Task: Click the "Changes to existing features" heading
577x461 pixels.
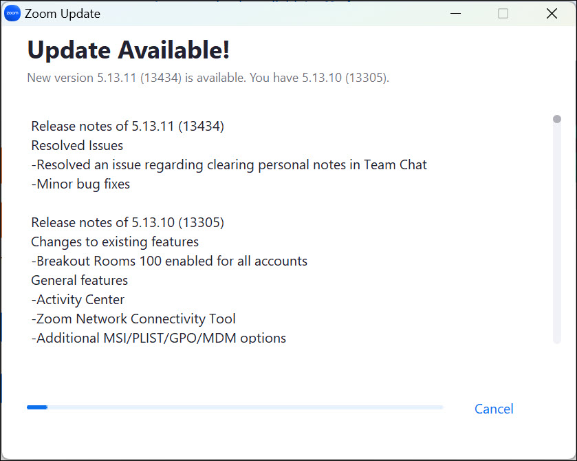Action: pyautogui.click(x=115, y=242)
